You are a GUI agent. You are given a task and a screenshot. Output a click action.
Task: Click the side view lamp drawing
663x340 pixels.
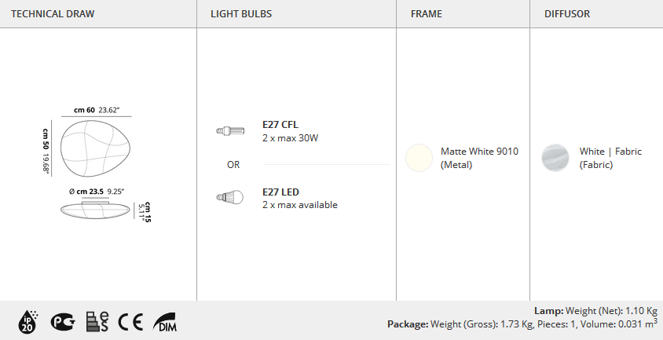pyautogui.click(x=95, y=210)
